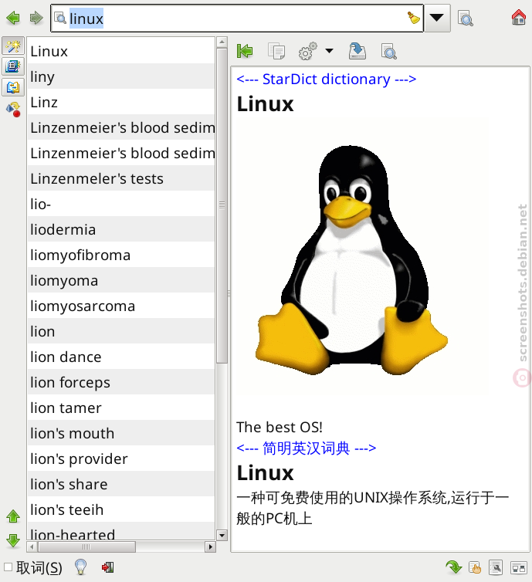532x582 pixels.
Task: Click the hand-pointer icon in the bottom bar
Action: 475,567
